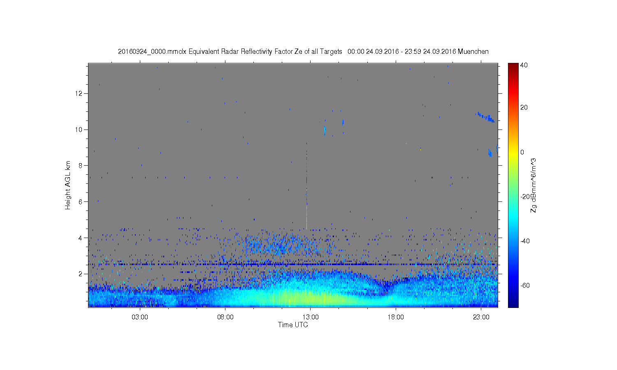This screenshot has width=617, height=370.
Task: Click the colorbar value label 40
Action: point(524,65)
